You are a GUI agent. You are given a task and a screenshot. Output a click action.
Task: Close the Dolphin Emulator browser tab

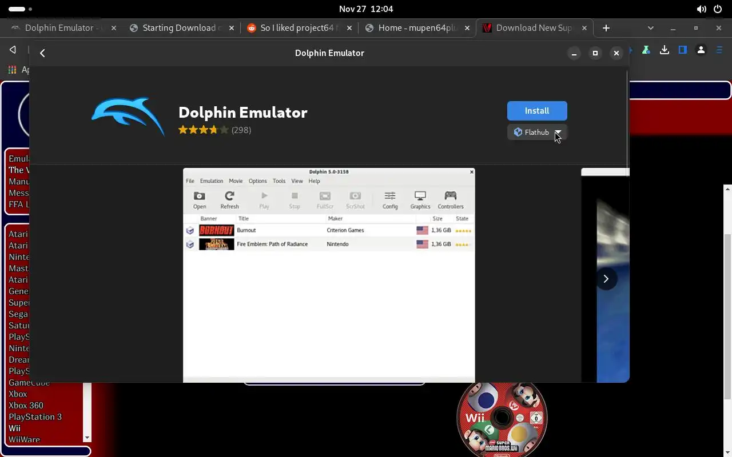click(114, 28)
